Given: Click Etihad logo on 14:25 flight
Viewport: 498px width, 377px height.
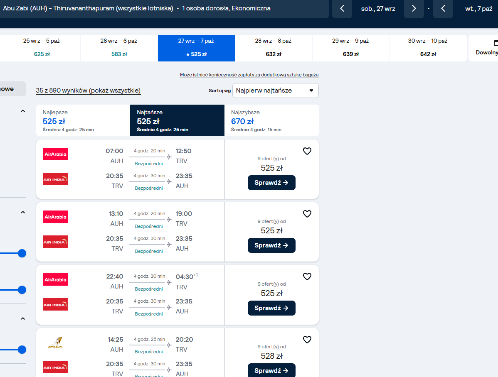Looking at the screenshot, I should 55,343.
